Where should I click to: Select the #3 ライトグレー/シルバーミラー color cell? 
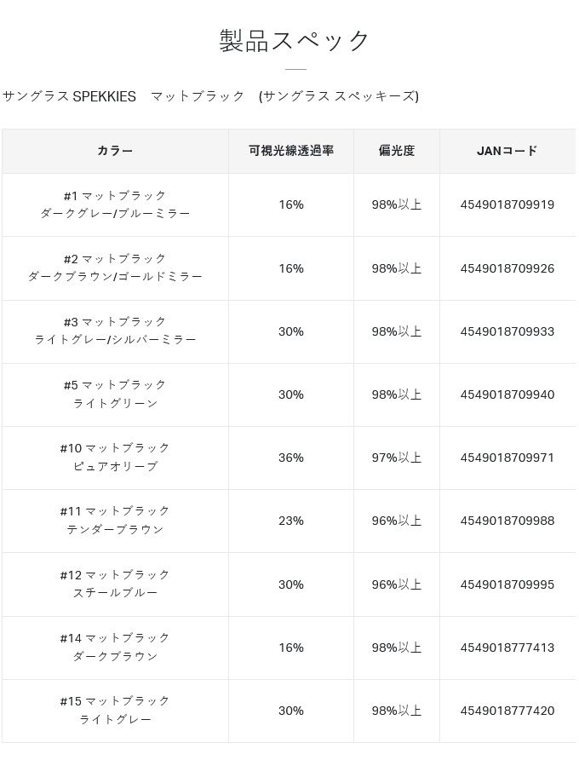coord(115,331)
